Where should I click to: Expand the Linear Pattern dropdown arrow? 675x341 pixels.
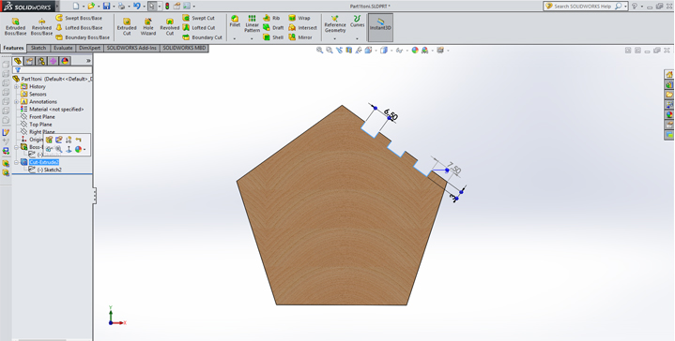pos(252,38)
